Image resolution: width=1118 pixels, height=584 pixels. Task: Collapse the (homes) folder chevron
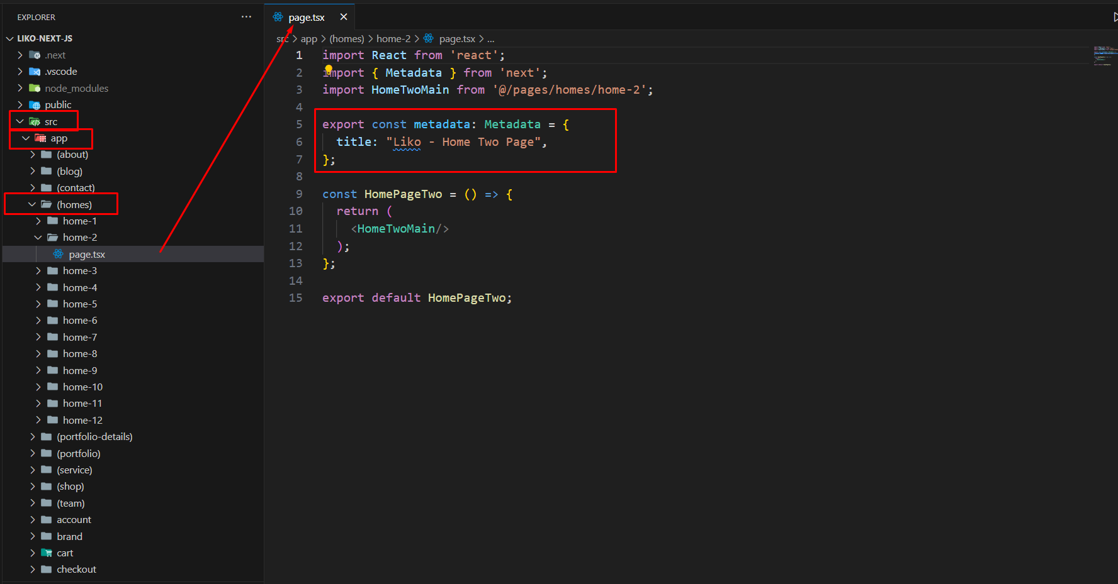tap(32, 204)
